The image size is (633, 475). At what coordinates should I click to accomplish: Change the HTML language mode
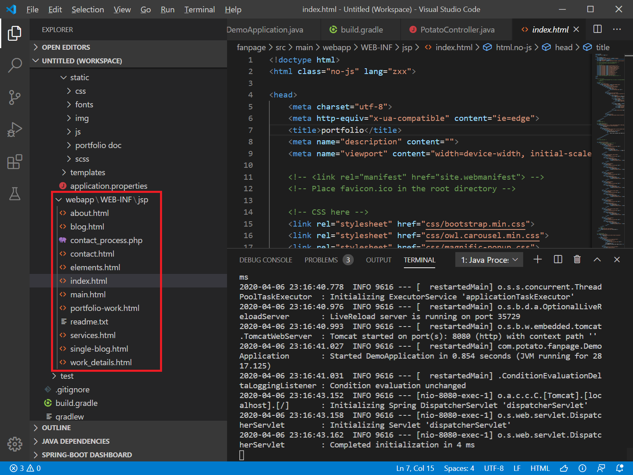click(540, 468)
